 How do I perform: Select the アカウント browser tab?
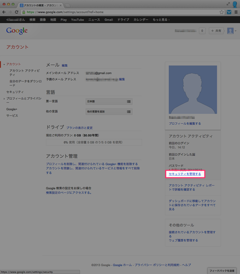click(x=40, y=5)
